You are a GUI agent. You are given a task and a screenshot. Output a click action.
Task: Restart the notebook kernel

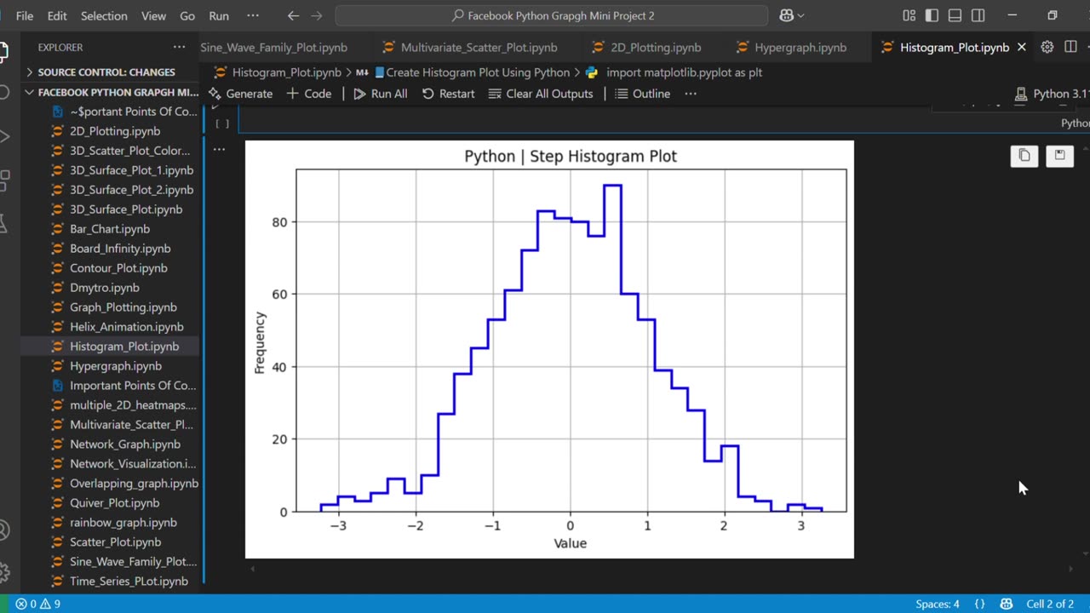point(448,94)
